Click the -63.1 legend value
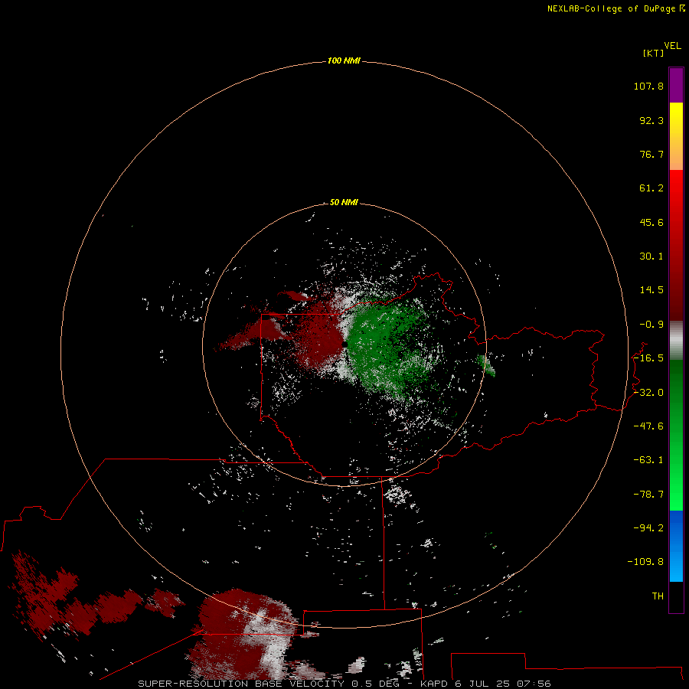The width and height of the screenshot is (689, 689). (648, 460)
